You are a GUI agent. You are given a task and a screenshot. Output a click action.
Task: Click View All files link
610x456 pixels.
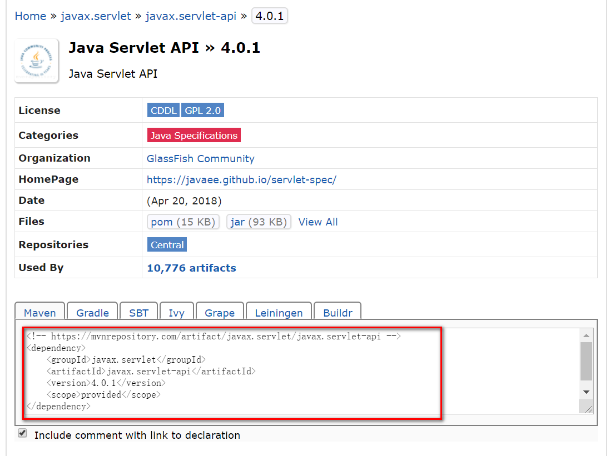[x=318, y=222]
